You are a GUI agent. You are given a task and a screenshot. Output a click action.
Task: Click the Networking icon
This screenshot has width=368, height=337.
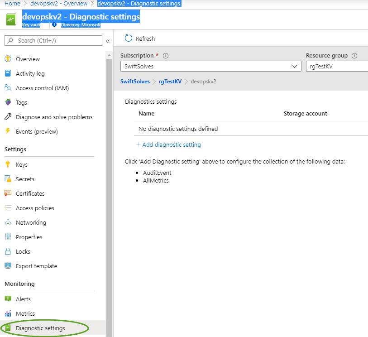pyautogui.click(x=8, y=222)
